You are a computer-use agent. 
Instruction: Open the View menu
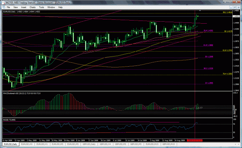(x=15, y=7)
